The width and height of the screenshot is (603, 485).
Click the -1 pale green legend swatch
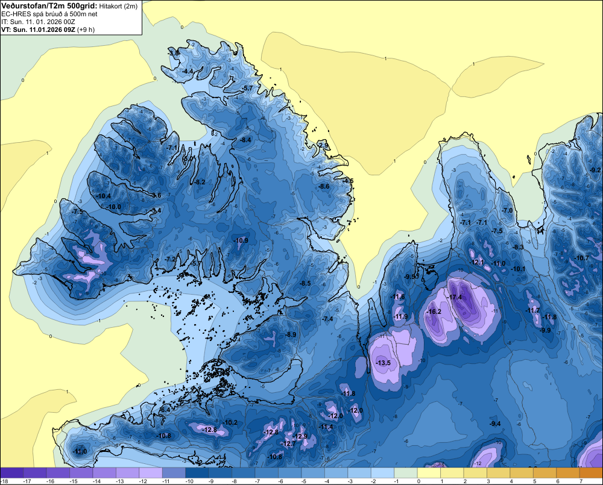click(x=406, y=472)
